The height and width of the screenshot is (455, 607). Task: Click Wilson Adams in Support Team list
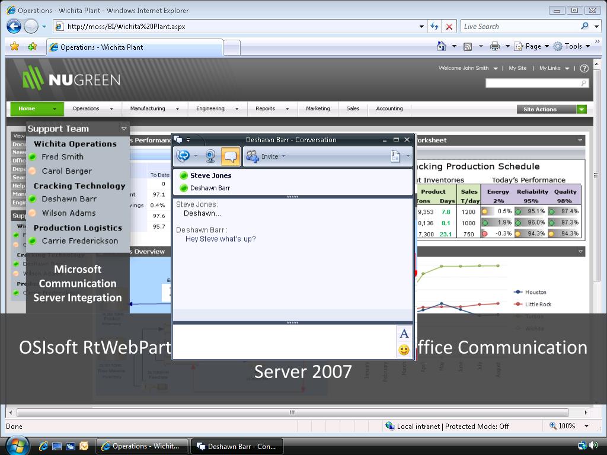(x=69, y=213)
